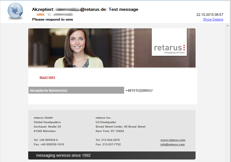
Task: Click the "messaging services since 1992" footer bar
Action: (x=112, y=155)
